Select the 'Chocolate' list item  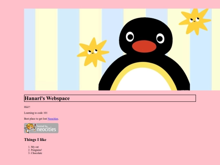point(37,153)
